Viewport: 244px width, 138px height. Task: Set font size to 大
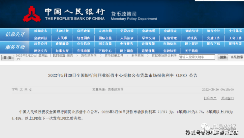click(x=21, y=89)
